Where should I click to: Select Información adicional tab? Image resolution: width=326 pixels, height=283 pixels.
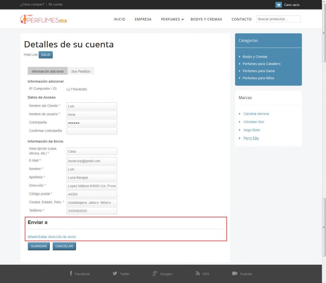pyautogui.click(x=48, y=71)
